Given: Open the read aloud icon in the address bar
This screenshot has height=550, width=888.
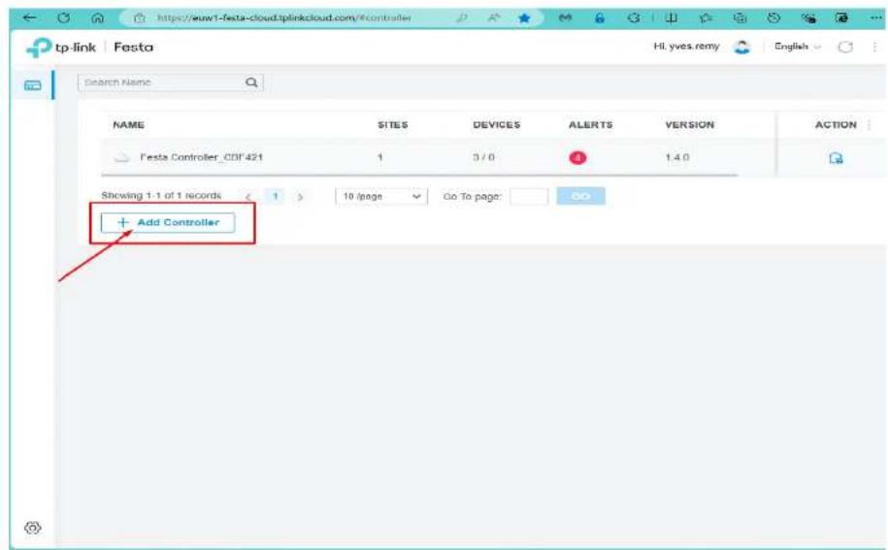Looking at the screenshot, I should [494, 18].
